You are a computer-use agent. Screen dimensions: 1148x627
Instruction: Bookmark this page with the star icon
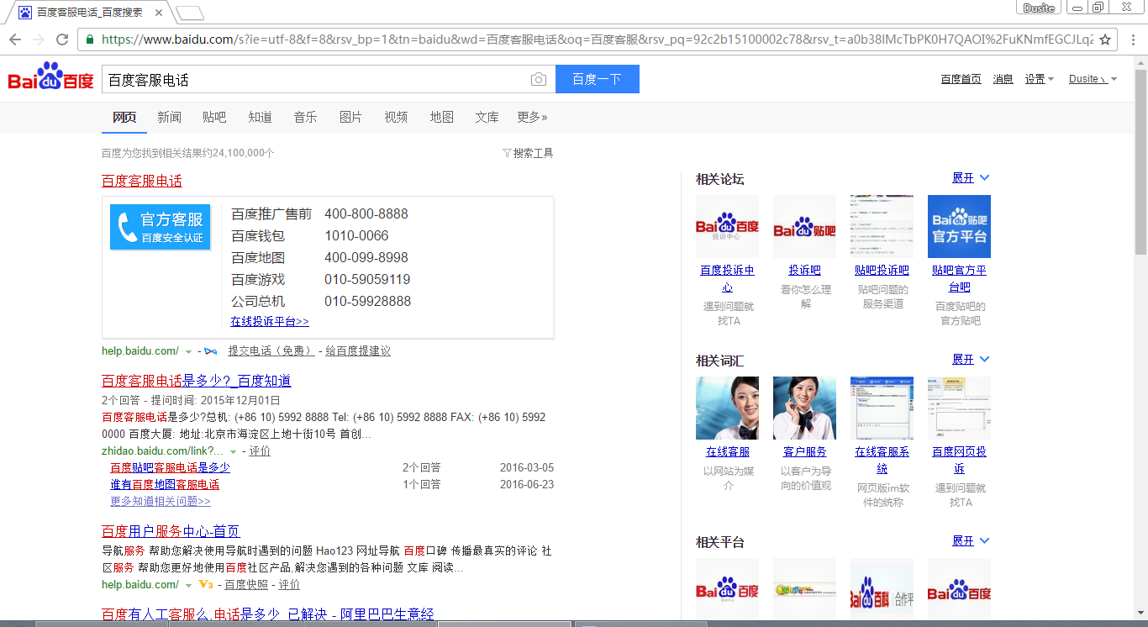[1105, 40]
